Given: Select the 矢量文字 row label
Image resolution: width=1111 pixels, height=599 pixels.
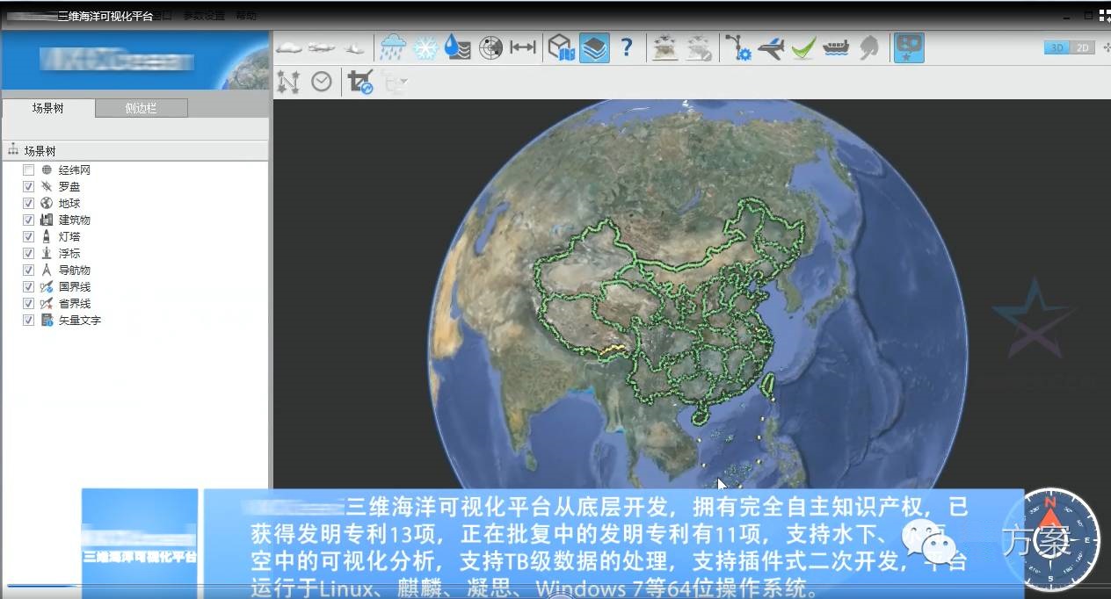Looking at the screenshot, I should pyautogui.click(x=80, y=321).
